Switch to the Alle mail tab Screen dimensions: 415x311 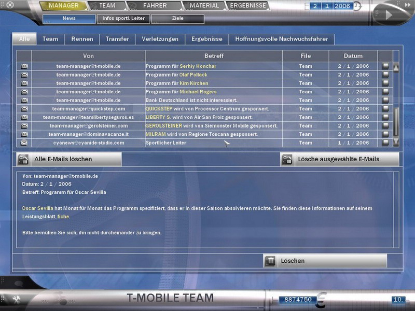[x=24, y=39]
